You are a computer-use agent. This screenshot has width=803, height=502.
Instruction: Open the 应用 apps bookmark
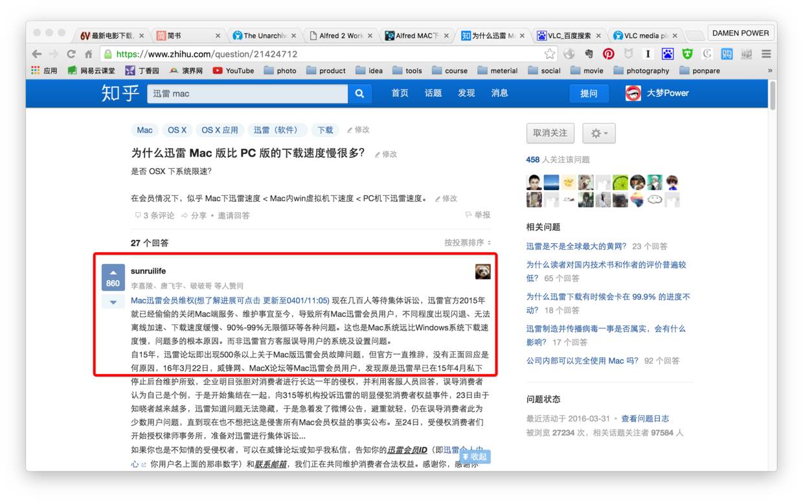pyautogui.click(x=44, y=71)
